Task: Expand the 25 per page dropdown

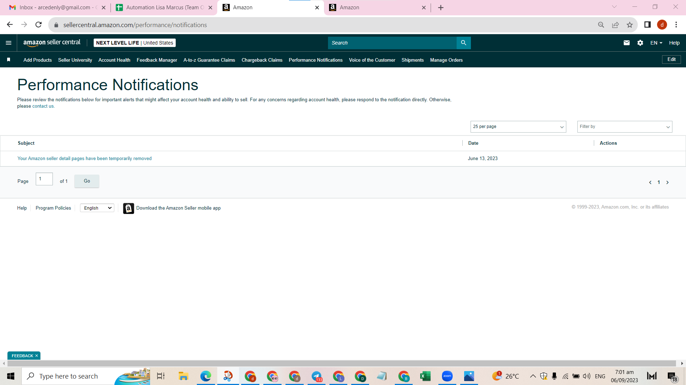Action: (518, 127)
